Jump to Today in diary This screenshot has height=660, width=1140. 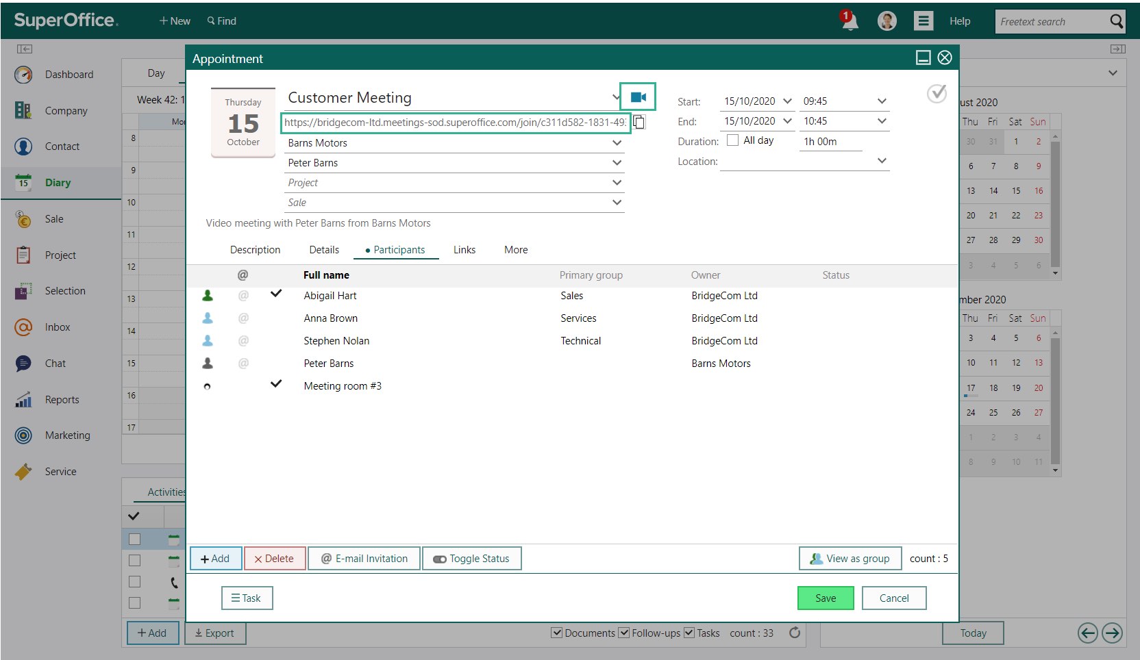[x=973, y=633]
